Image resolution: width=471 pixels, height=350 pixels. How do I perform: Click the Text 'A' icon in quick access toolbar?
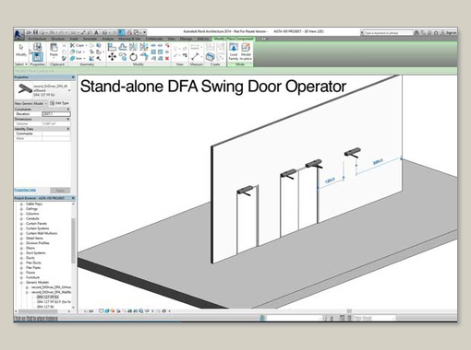click(97, 32)
